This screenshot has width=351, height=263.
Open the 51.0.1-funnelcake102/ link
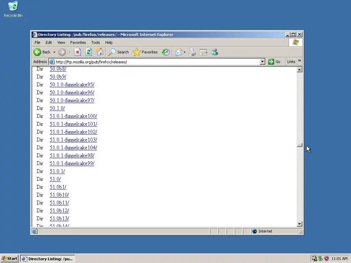[x=73, y=132]
